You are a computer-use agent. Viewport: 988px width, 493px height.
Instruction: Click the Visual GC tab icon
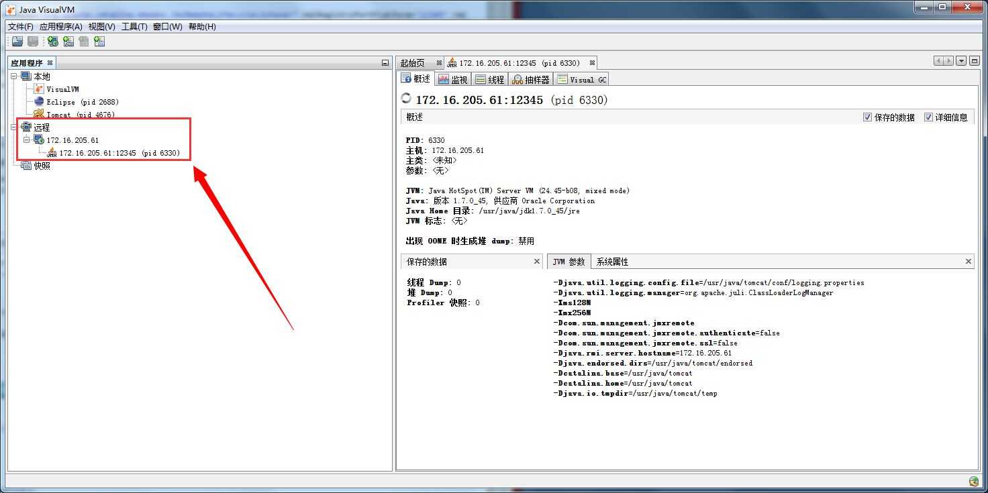coord(562,79)
